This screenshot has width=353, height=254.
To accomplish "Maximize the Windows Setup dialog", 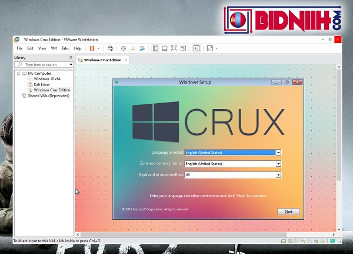I will (287, 82).
